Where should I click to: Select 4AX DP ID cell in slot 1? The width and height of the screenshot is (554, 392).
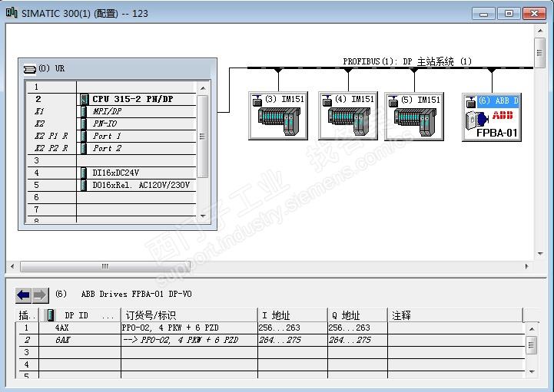click(80, 328)
